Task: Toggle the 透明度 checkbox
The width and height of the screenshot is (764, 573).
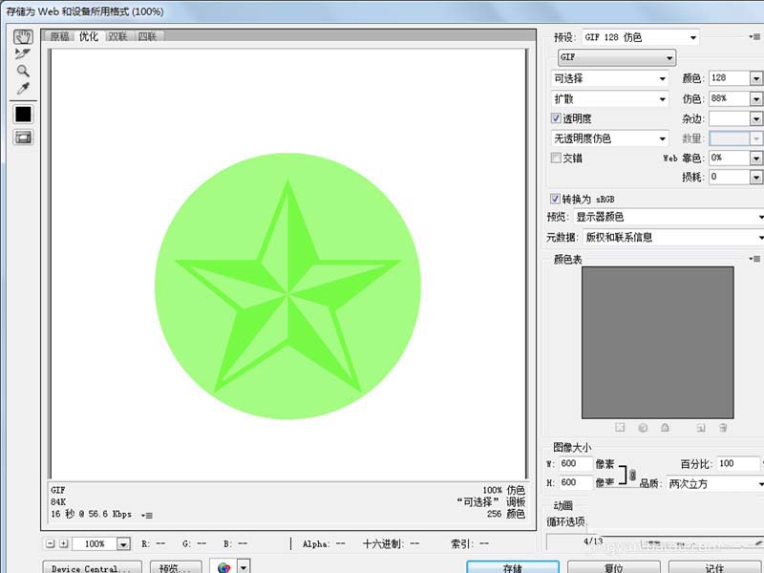Action: tap(556, 117)
